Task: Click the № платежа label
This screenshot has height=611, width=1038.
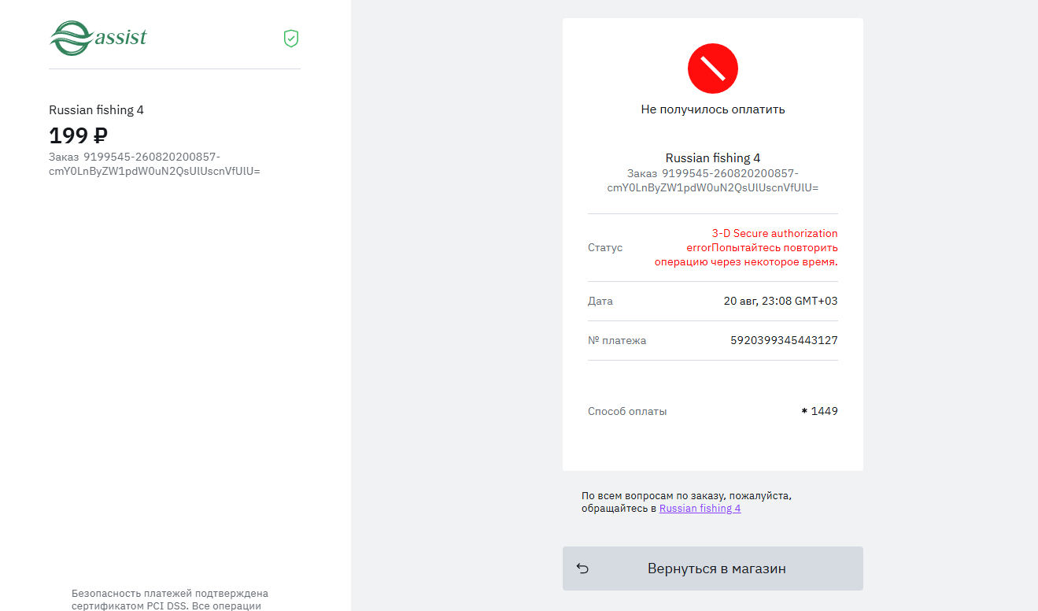Action: pos(617,341)
